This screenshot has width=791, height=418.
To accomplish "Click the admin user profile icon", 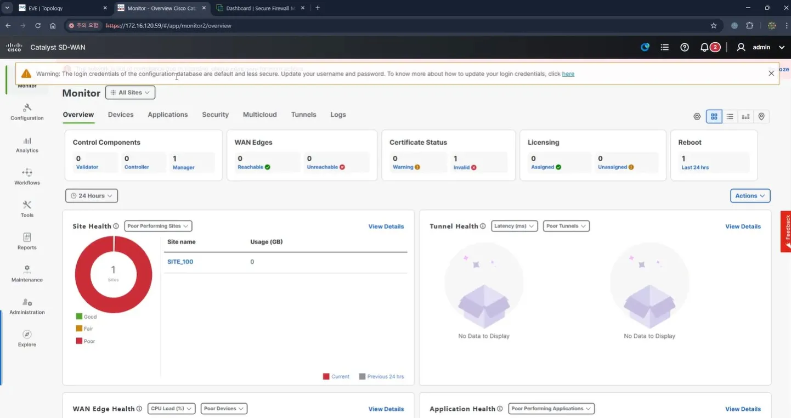I will 741,47.
